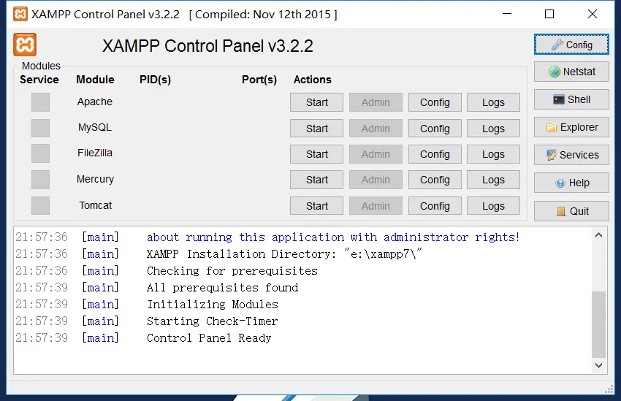This screenshot has width=621, height=401.
Task: Click the XAMPP logo in the title bar
Action: click(20, 14)
